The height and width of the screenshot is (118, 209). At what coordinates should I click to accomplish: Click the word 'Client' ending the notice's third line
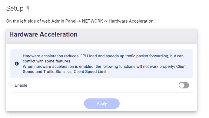(x=181, y=66)
